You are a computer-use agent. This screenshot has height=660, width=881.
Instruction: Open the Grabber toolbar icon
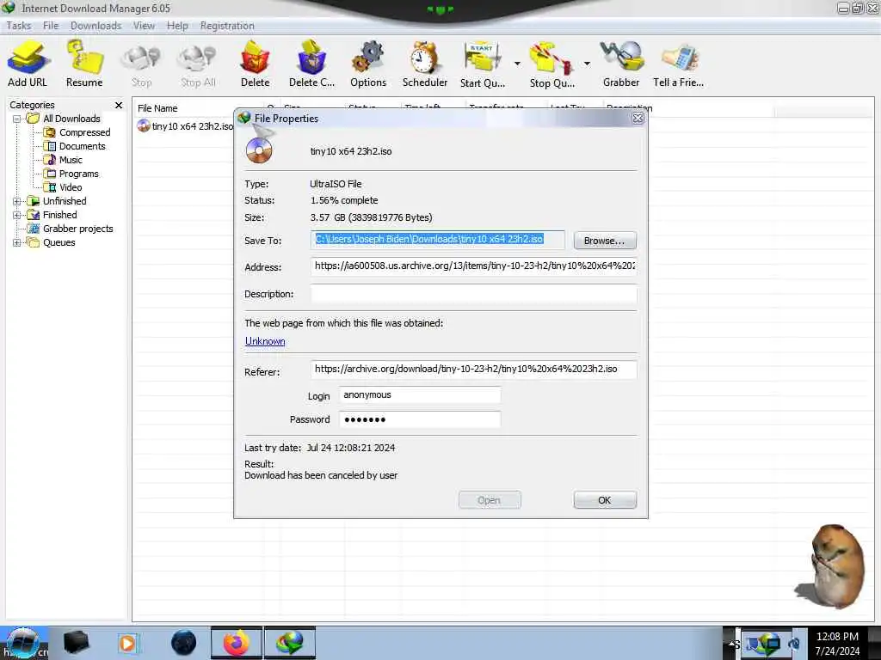(x=621, y=64)
